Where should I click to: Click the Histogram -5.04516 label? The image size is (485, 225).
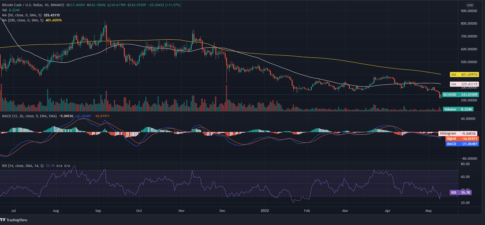click(x=458, y=134)
